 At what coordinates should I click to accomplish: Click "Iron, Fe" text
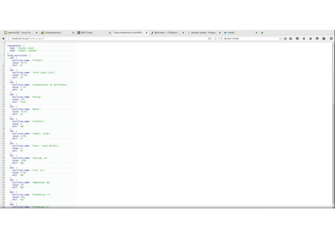click(39, 171)
